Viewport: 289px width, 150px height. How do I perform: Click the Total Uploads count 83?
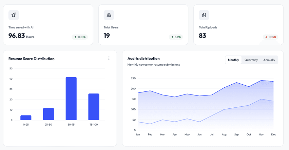tap(203, 36)
